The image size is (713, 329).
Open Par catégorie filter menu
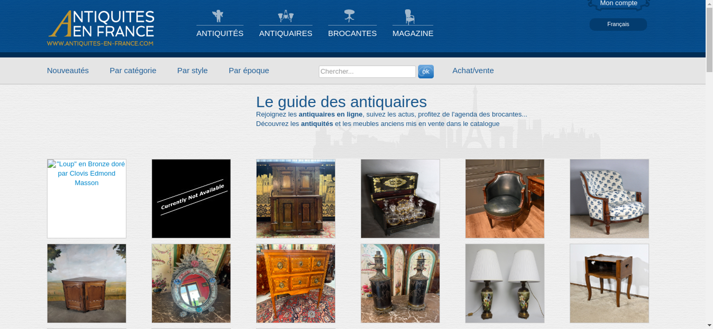[133, 71]
